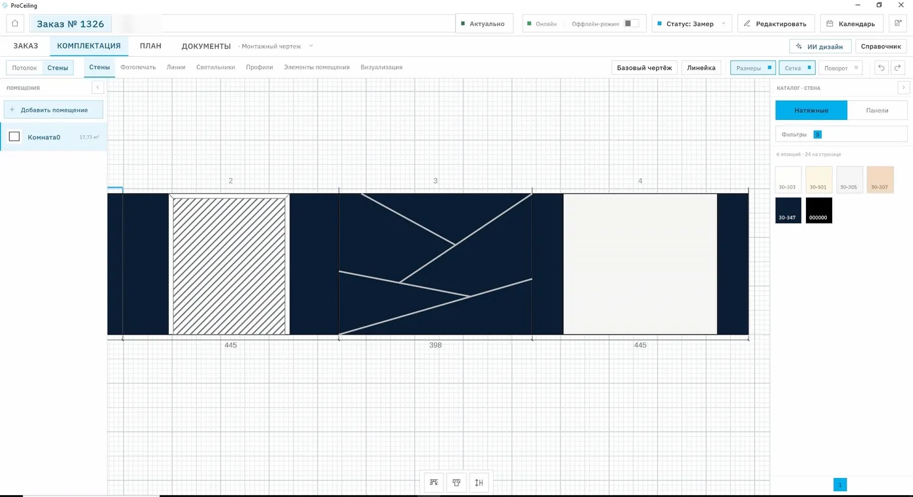Select the КОМПЛЕКТАЦИЯ tab
Screen dimensions: 913x497
tap(89, 46)
